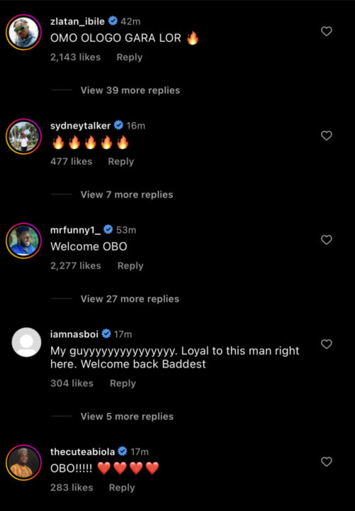The image size is (355, 511).
Task: Open the sydneytalker username link
Action: (x=80, y=126)
